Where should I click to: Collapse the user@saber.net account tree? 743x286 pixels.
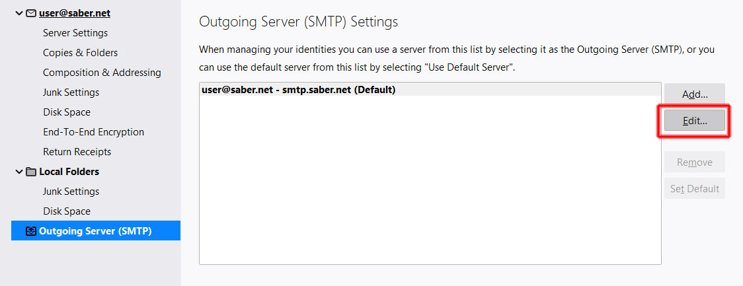coord(19,13)
